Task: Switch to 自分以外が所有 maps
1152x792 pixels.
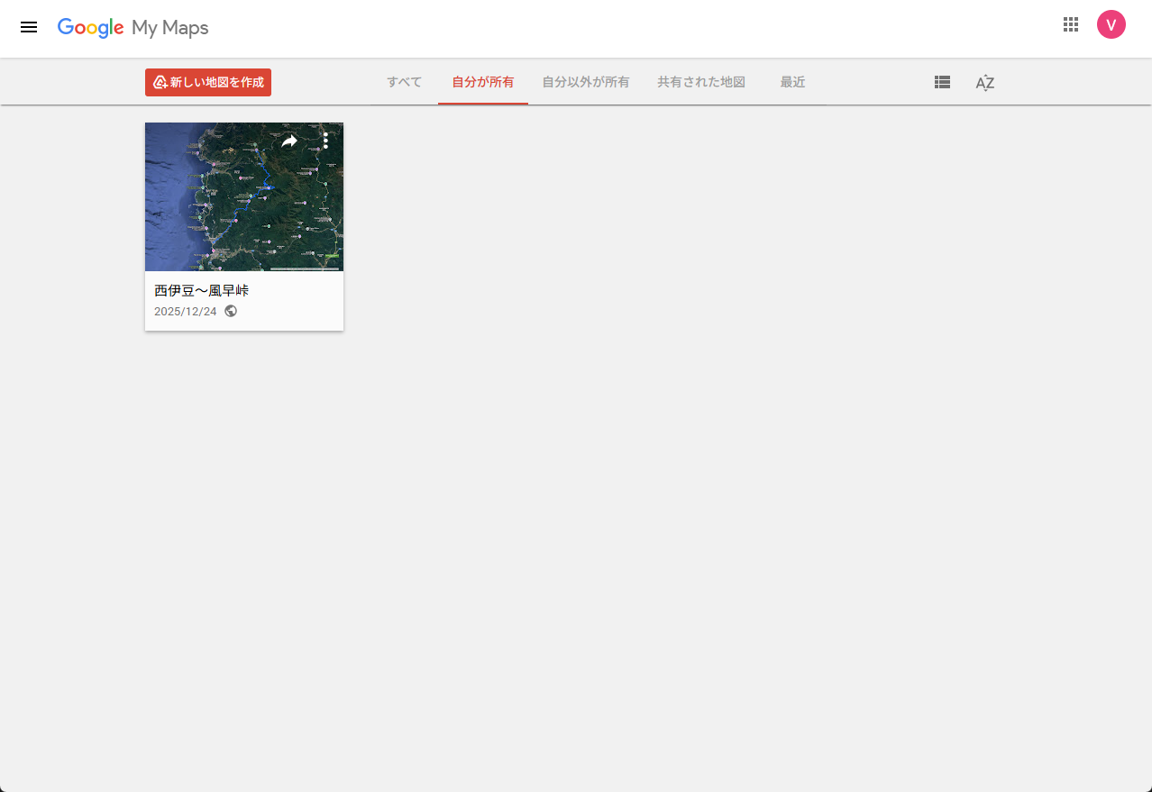Action: pyautogui.click(x=585, y=82)
